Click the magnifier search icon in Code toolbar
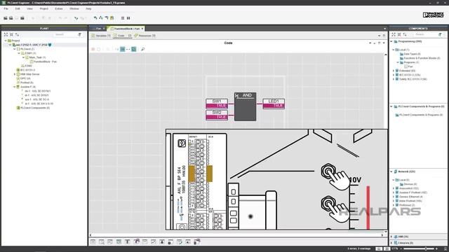Image resolution: width=449 pixels, height=252 pixels. [x=142, y=49]
